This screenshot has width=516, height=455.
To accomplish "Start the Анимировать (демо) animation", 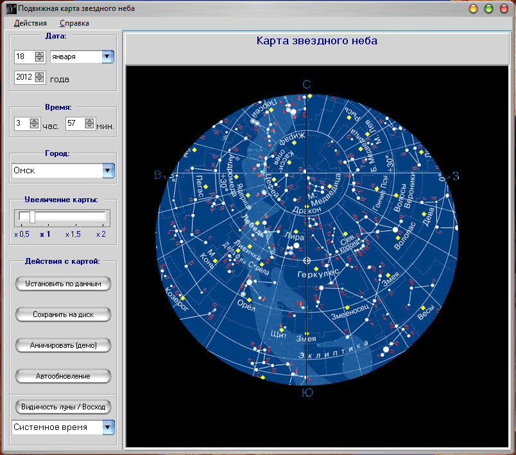I will [x=64, y=345].
